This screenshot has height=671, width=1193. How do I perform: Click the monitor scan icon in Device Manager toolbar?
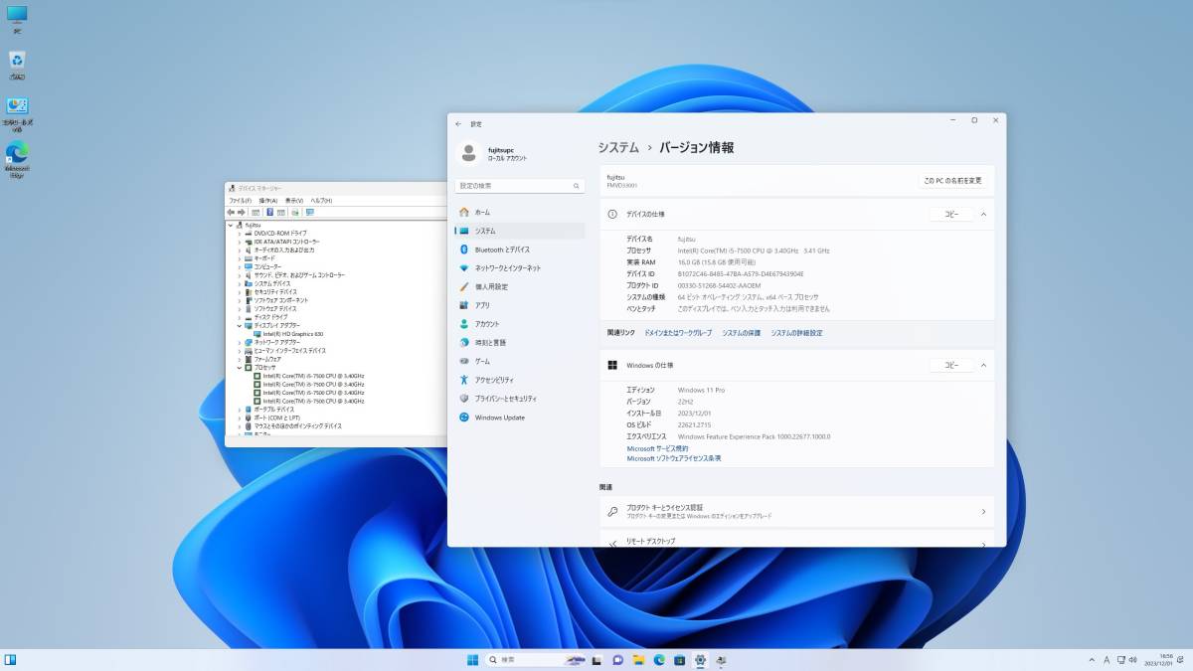coord(309,212)
